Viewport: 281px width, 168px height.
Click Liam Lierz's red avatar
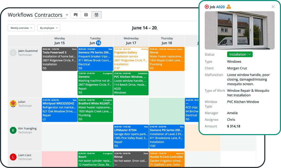pyautogui.click(x=13, y=157)
